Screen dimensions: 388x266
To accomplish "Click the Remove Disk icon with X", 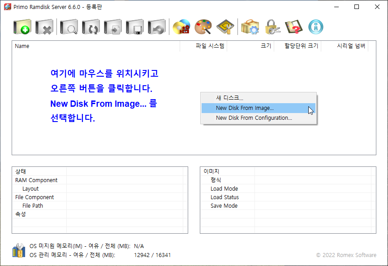I will click(x=44, y=27).
